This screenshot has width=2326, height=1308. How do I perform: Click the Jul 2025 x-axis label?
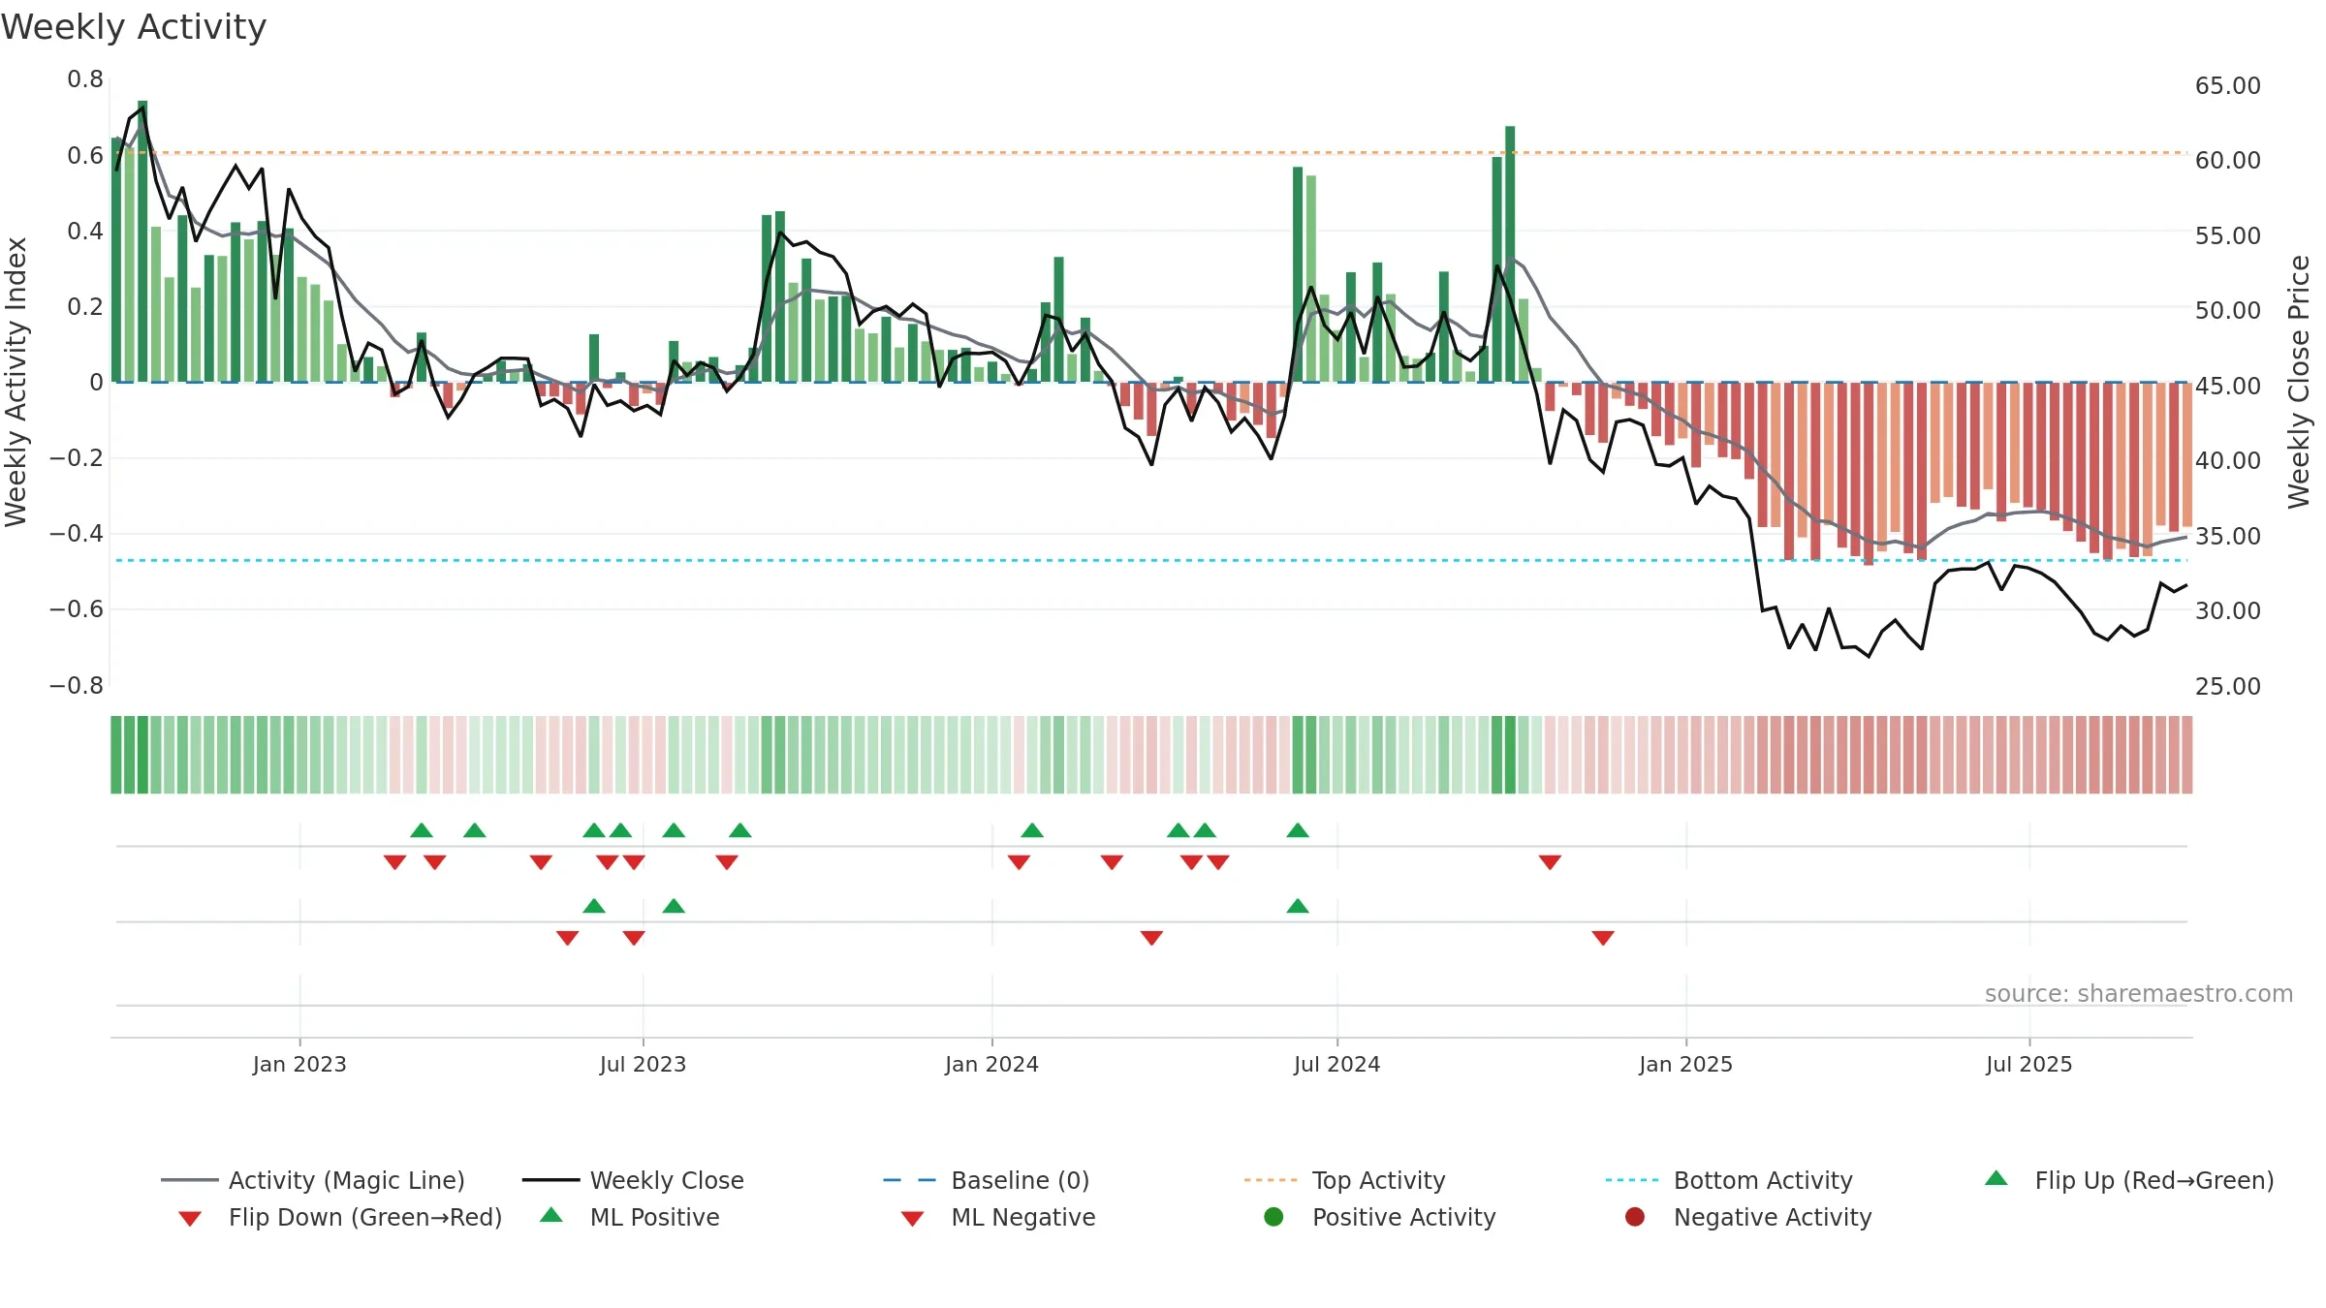2028,1064
